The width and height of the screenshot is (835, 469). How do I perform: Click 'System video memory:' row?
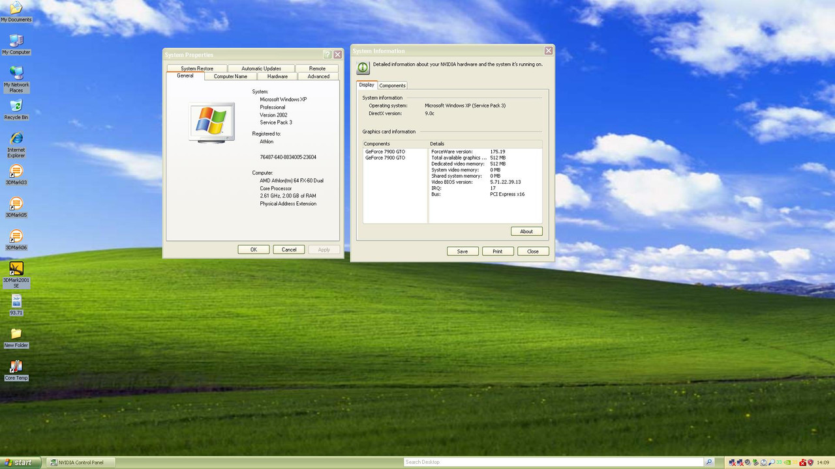point(485,170)
